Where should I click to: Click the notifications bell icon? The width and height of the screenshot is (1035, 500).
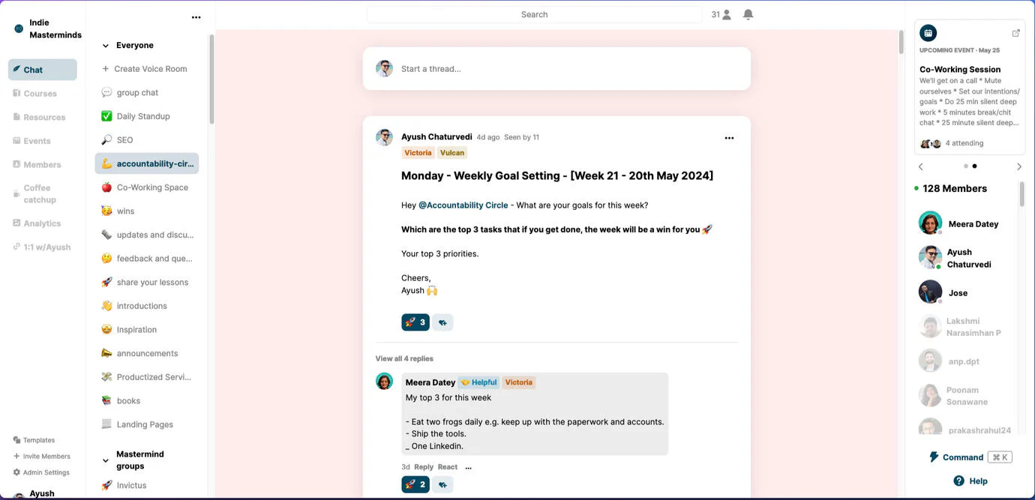(748, 14)
